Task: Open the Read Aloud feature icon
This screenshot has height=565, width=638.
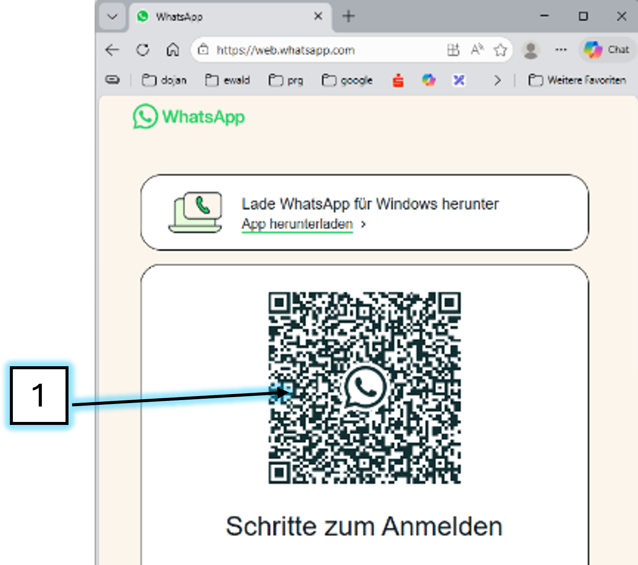Action: pyautogui.click(x=477, y=50)
